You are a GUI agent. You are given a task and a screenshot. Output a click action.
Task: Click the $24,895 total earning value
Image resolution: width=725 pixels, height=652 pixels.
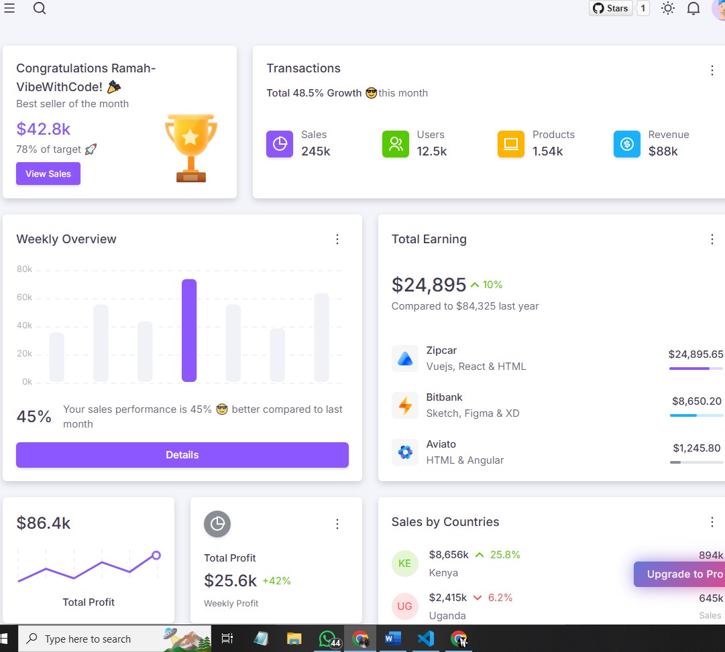[x=429, y=285]
